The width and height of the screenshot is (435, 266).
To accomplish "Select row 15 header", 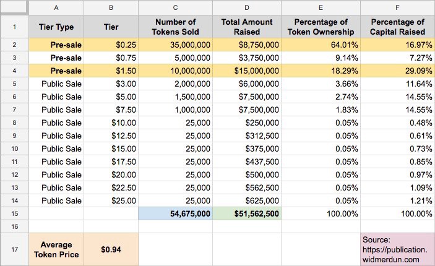I will (14, 213).
